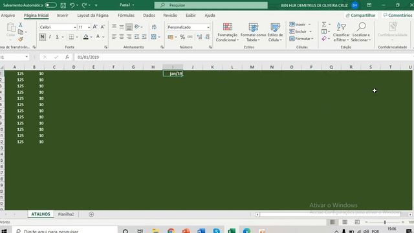Open Formatação Condicional menu
414x233 pixels.
(227, 32)
